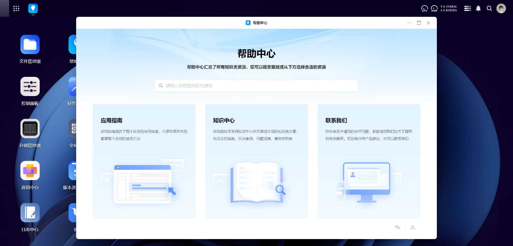The height and width of the screenshot is (246, 513).
Task: View network upload/download speed indicator
Action: click(449, 9)
